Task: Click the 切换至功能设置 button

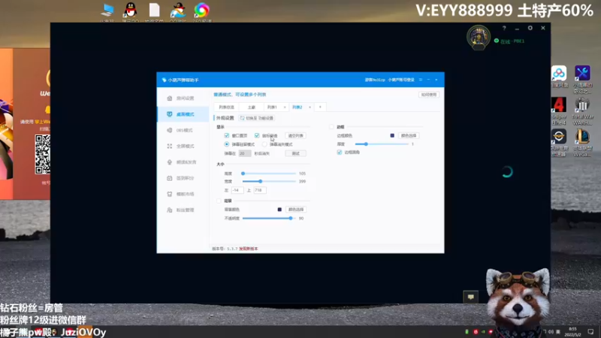Action: click(x=257, y=118)
